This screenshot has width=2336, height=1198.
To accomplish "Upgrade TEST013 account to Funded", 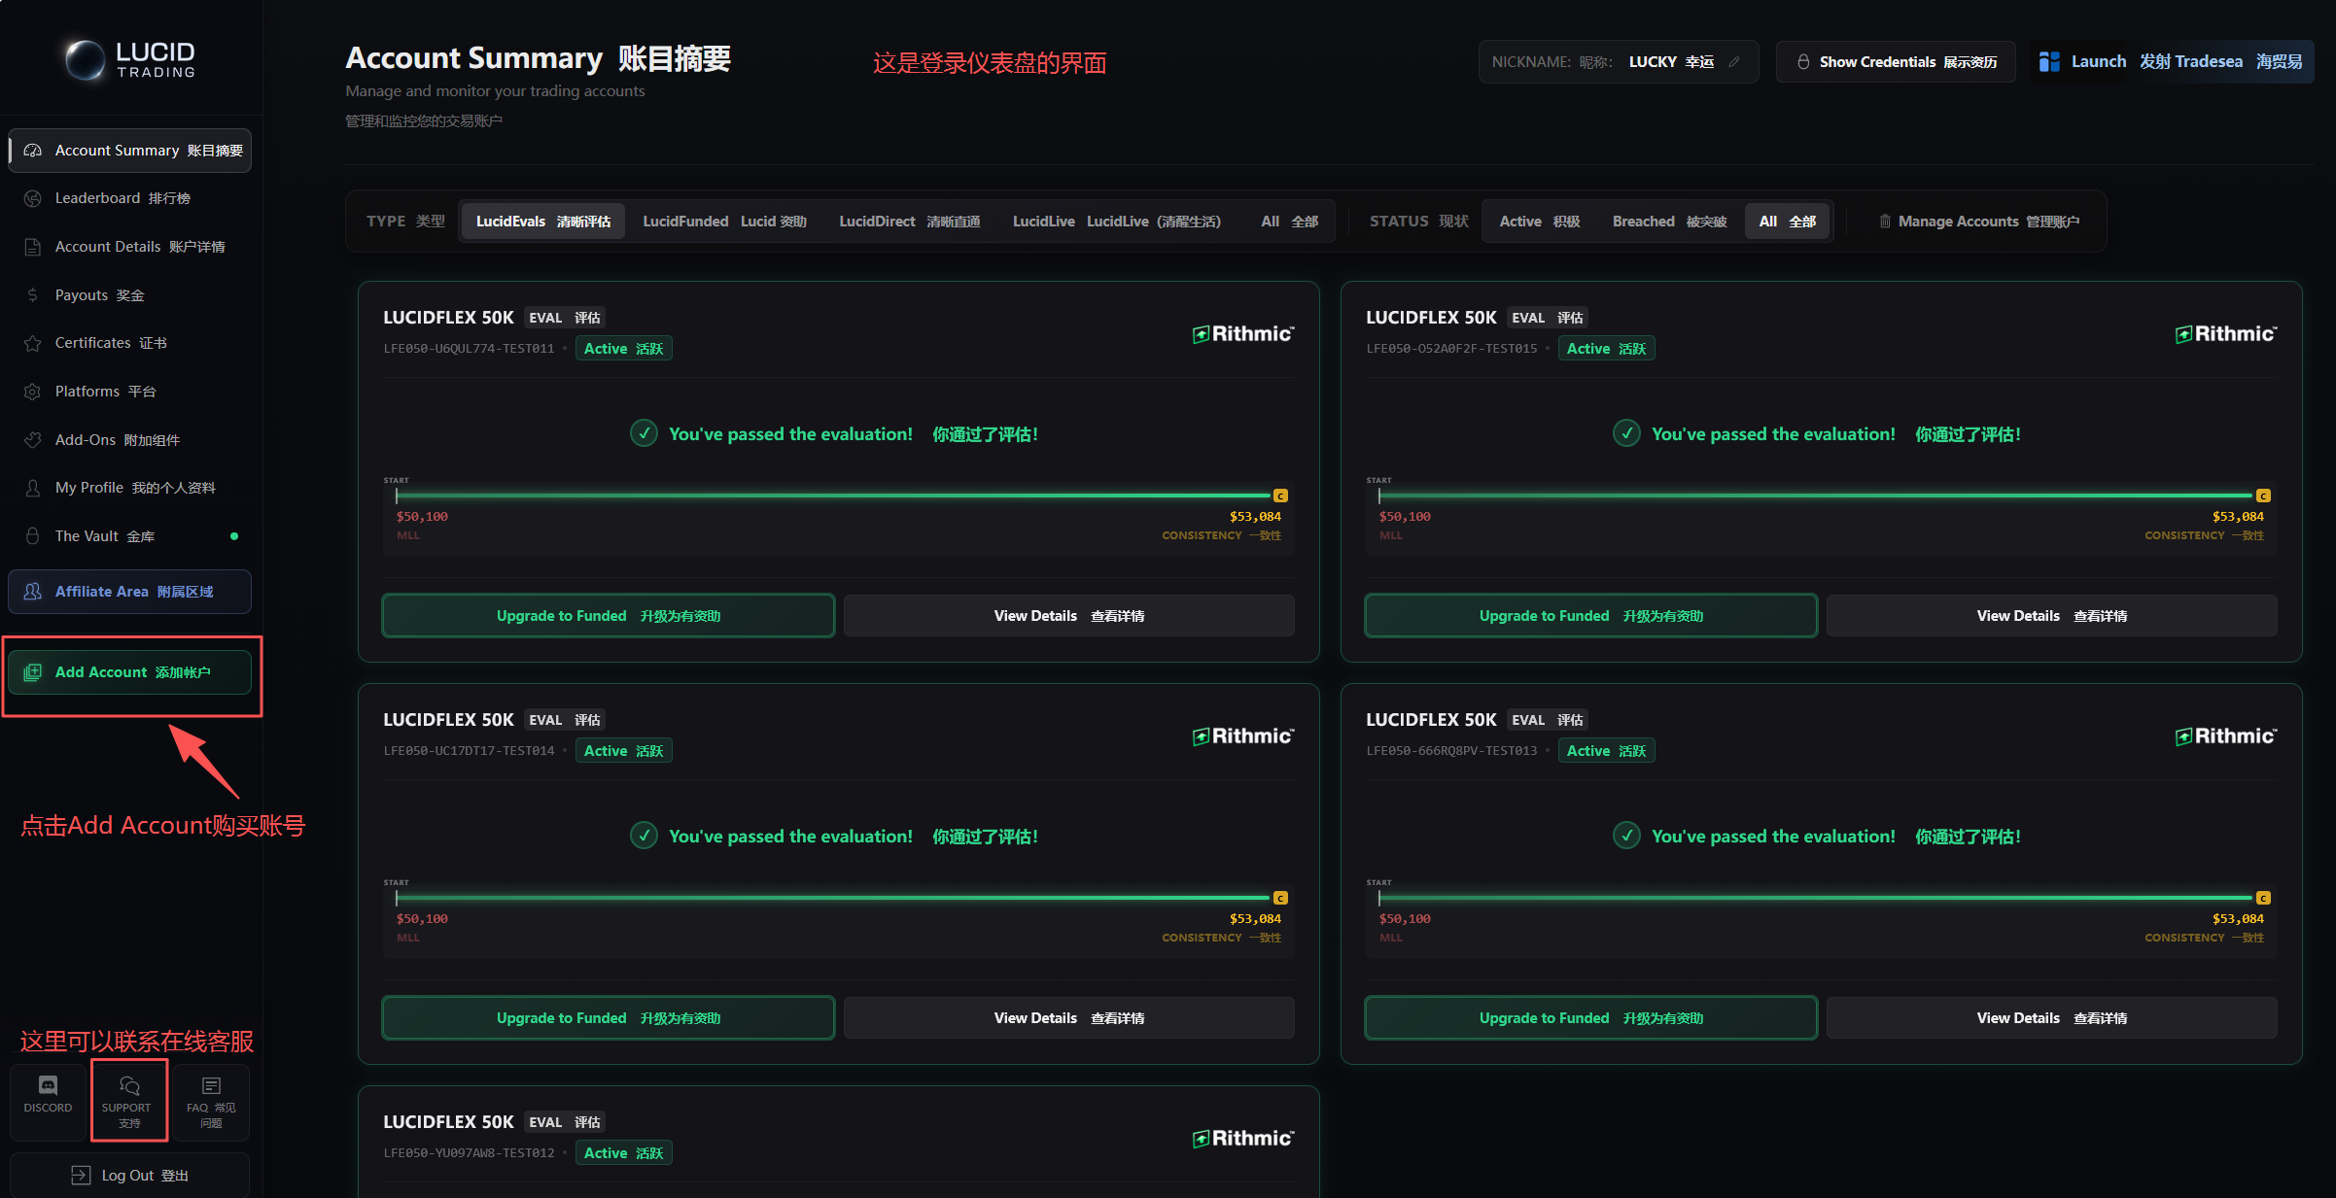I will click(x=1591, y=1018).
